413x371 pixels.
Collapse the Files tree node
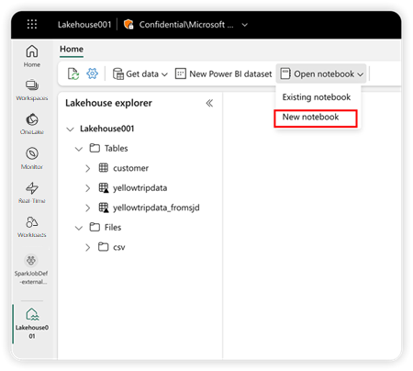click(79, 228)
